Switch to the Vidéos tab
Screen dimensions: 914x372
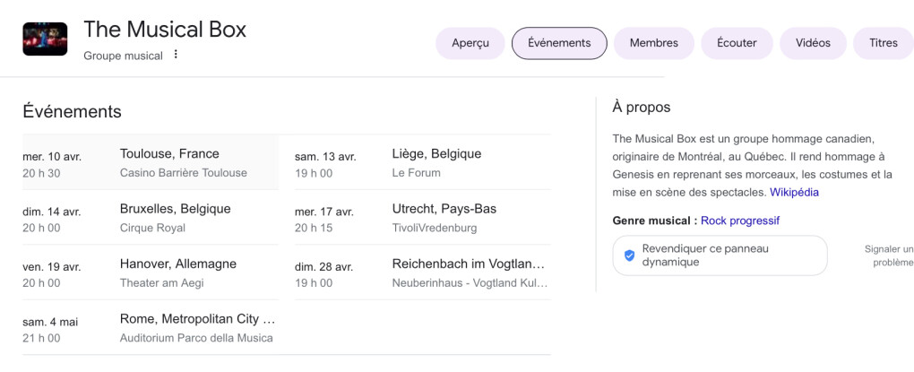coord(813,43)
